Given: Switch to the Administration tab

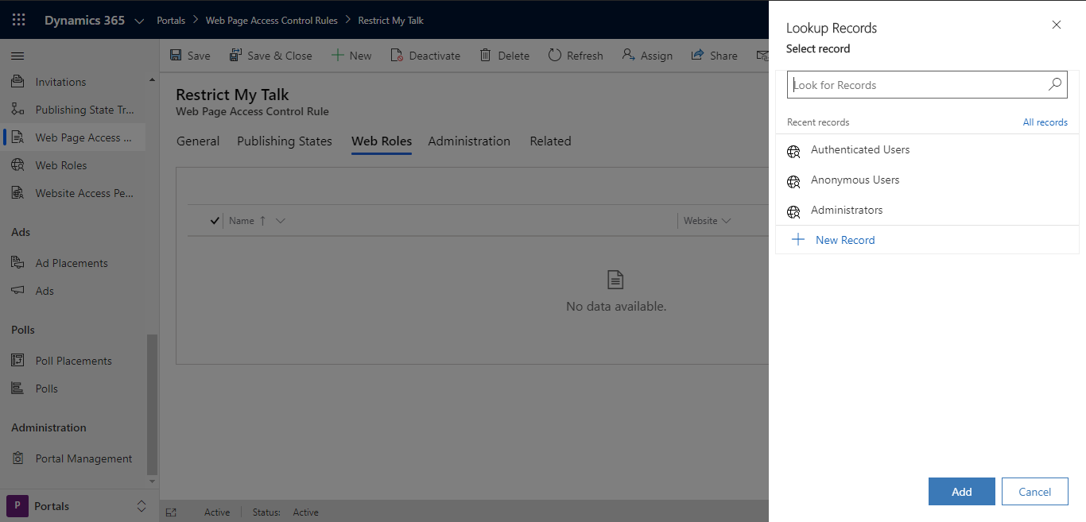Looking at the screenshot, I should pyautogui.click(x=469, y=141).
